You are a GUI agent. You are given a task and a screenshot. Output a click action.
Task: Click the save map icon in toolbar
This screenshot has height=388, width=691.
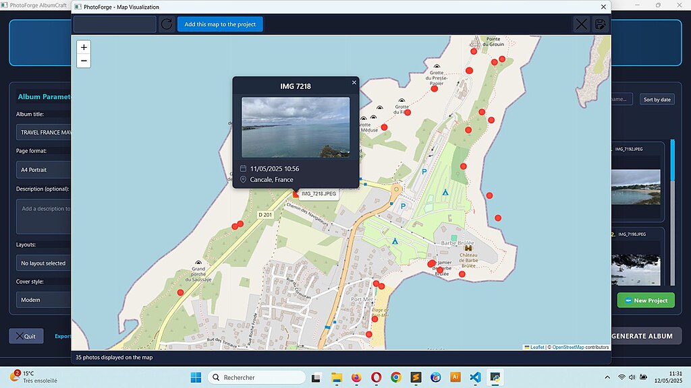coord(600,24)
